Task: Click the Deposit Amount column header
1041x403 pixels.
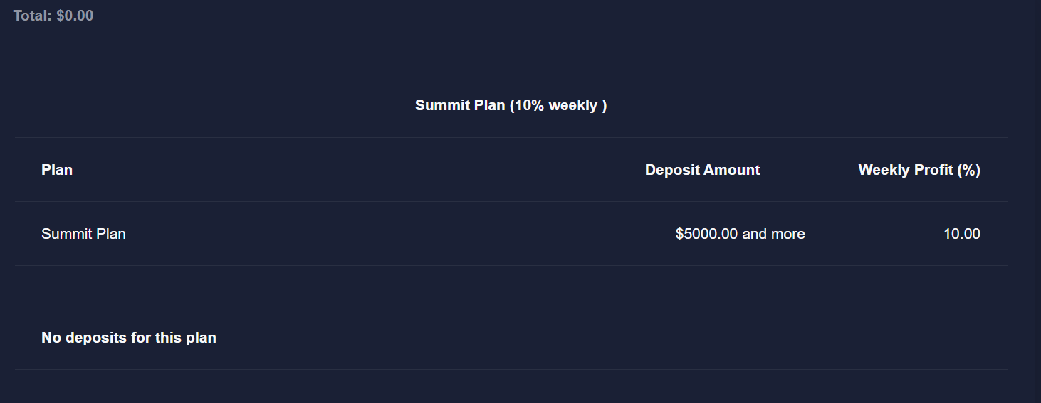Action: [703, 170]
